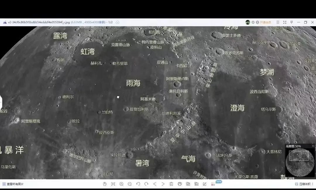Go to the previous image
Screen dimensions: 316x190
(155, 184)
